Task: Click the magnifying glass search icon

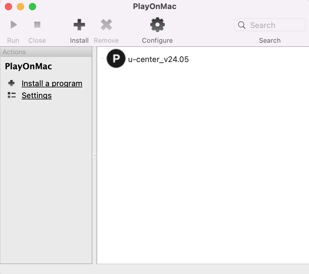Action: point(242,25)
